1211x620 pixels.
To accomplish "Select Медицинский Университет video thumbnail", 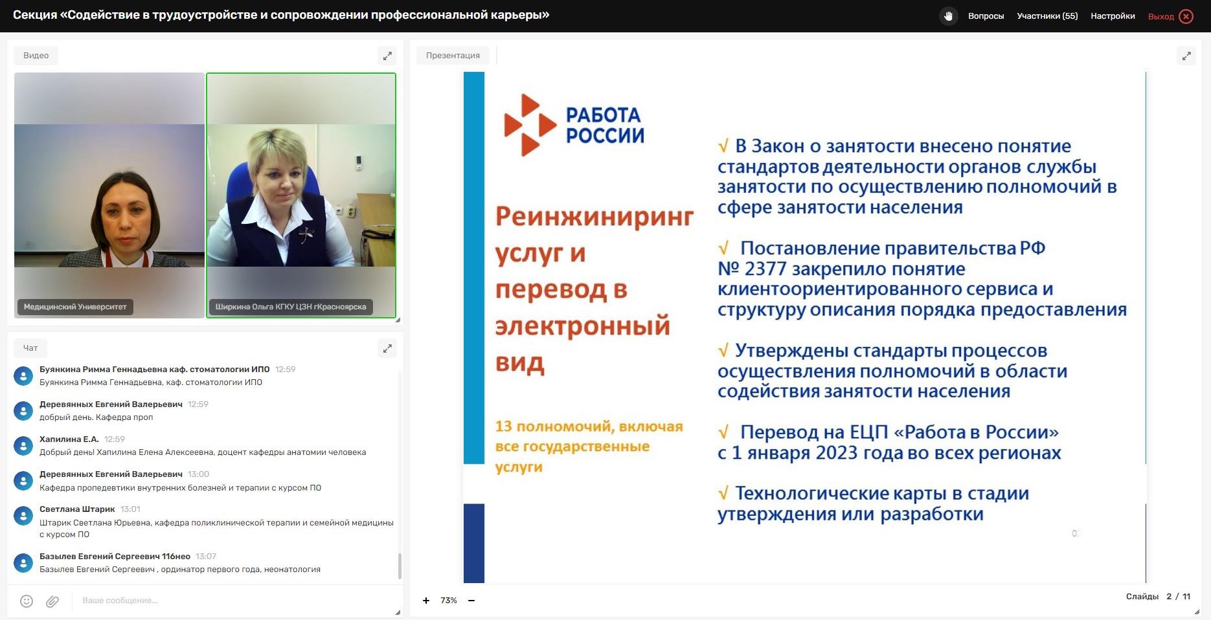I will point(109,195).
